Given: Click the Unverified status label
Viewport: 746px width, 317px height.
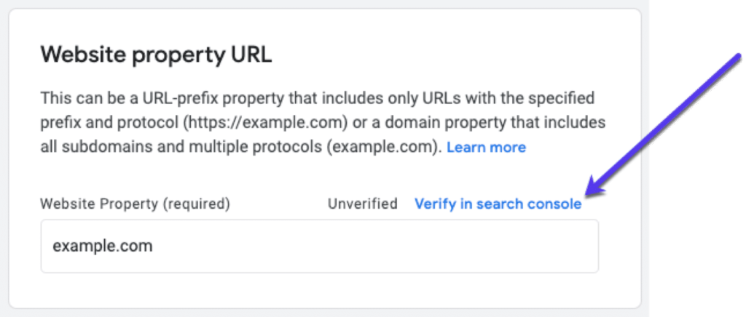Looking at the screenshot, I should click(363, 204).
